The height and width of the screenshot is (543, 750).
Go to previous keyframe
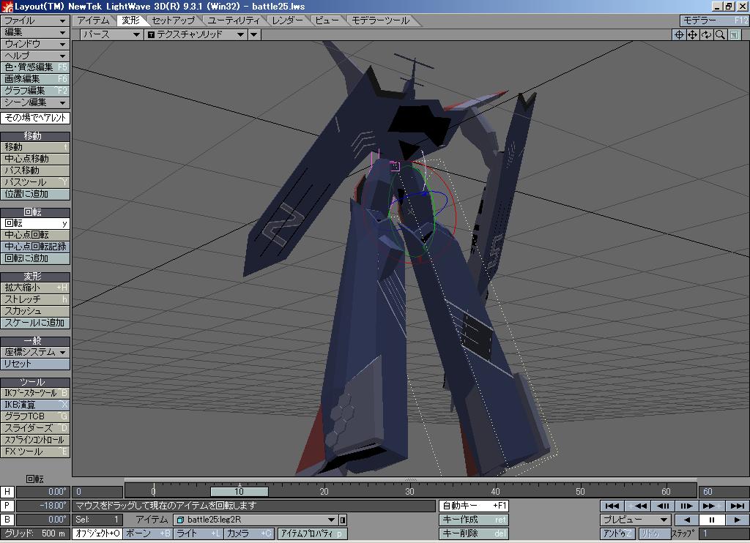point(636,506)
